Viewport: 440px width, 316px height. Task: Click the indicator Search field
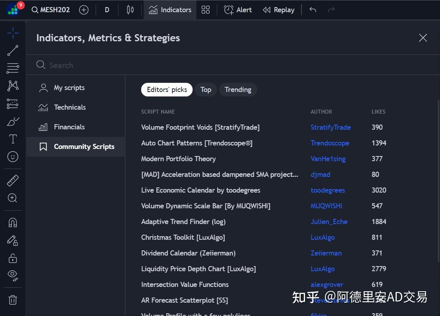(x=157, y=65)
